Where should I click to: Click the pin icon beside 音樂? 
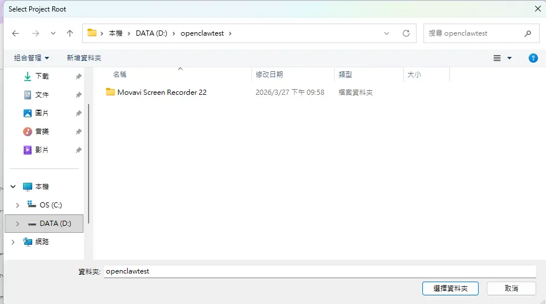(x=79, y=132)
